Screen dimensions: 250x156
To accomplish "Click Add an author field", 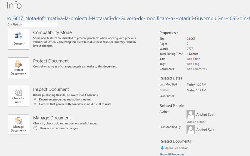I will pos(196,122).
